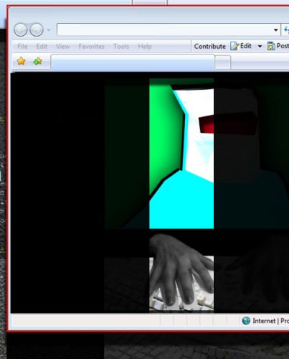This screenshot has width=289, height=359.
Task: Click the browser Back arrow button
Action: click(x=21, y=30)
